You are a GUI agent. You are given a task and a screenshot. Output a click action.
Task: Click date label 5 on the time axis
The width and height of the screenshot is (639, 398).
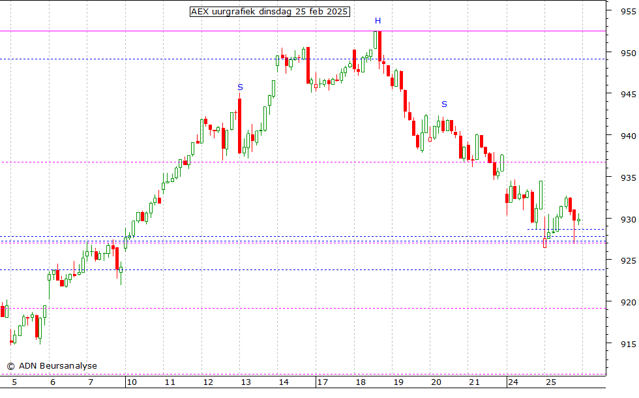click(x=14, y=382)
